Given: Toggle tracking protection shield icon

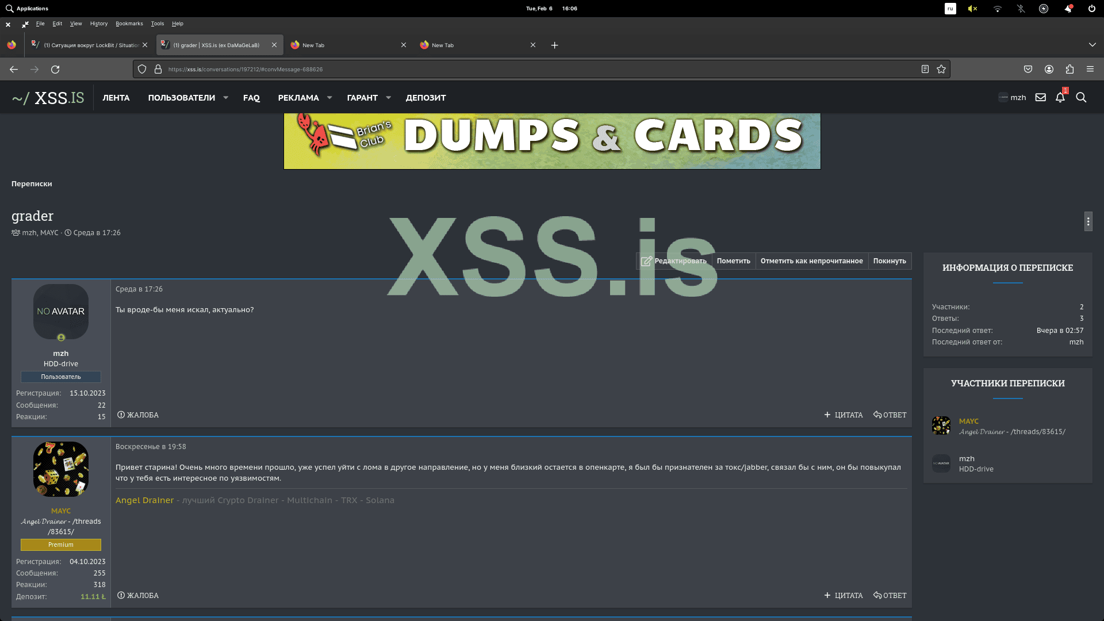Looking at the screenshot, I should tap(141, 69).
